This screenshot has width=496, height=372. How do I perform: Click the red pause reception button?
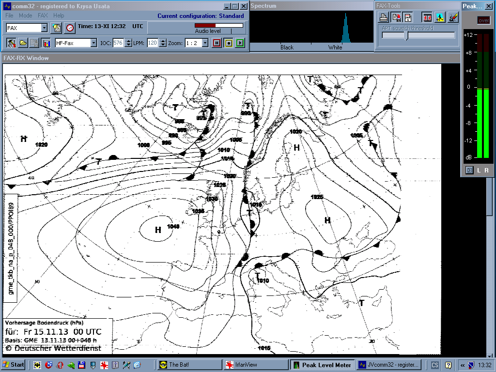[217, 43]
